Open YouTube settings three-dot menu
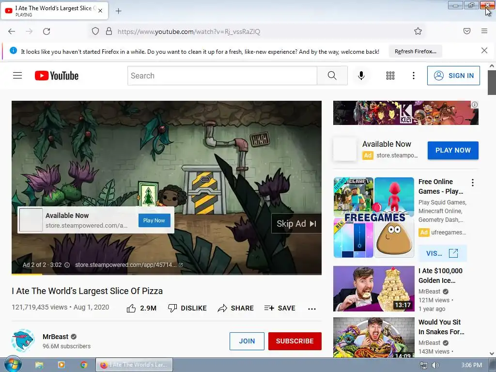Viewport: 496px width, 372px height. pos(414,76)
